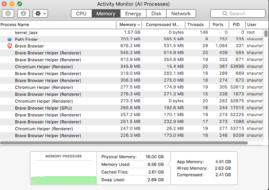Click the Compressed 2.41 GB value
The image size is (269, 190).
click(x=223, y=175)
